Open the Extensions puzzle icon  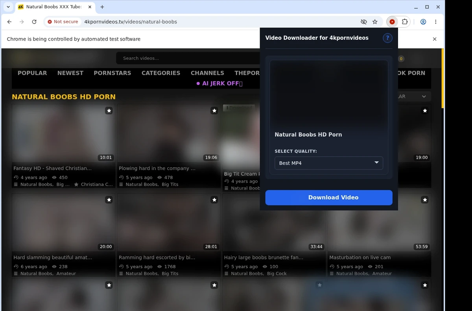(x=404, y=22)
